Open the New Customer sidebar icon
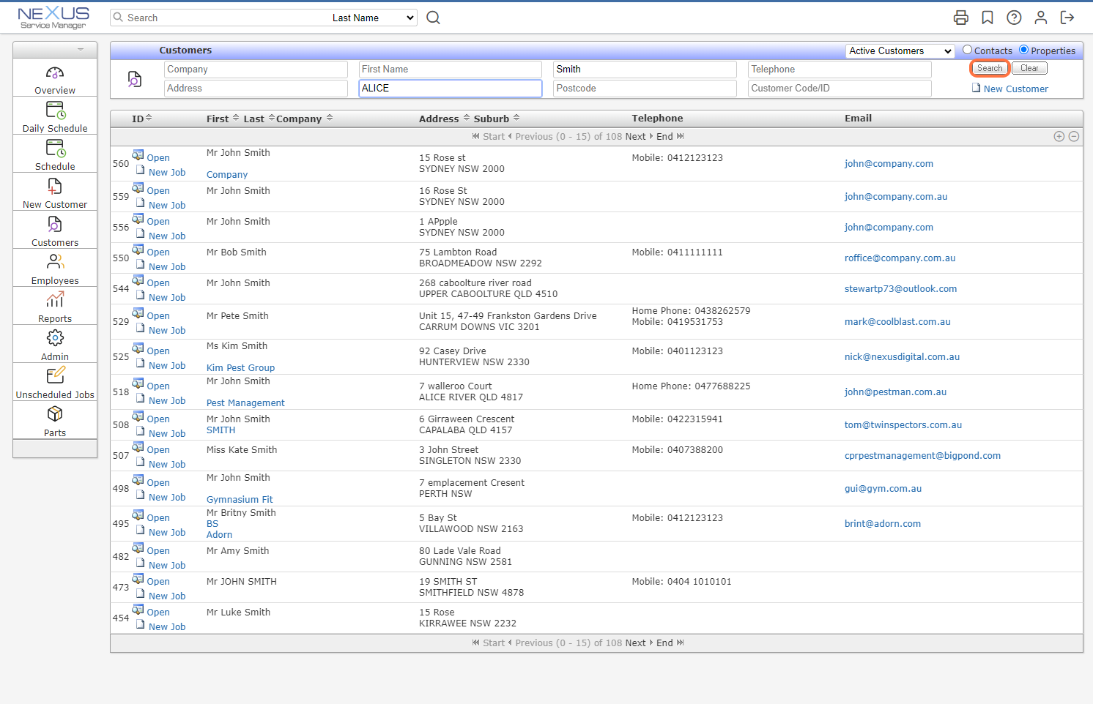Screen dimensions: 1093x704 click(54, 192)
